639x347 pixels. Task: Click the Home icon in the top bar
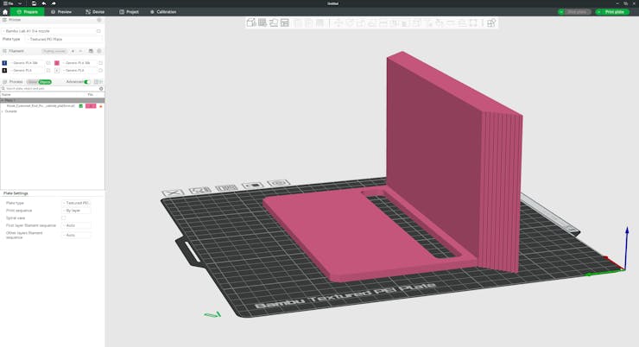pyautogui.click(x=5, y=12)
